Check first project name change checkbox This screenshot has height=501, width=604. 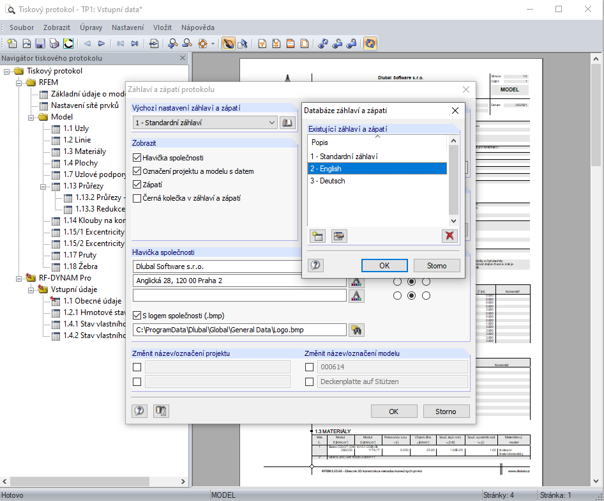(137, 367)
